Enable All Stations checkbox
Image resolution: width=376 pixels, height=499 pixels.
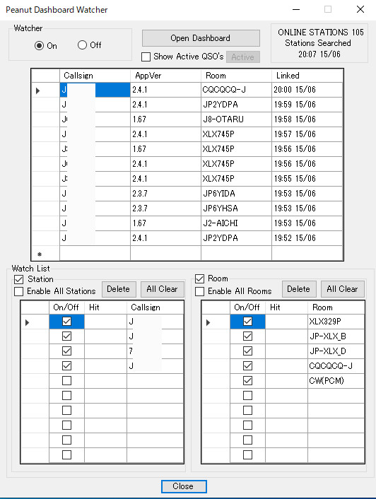coord(19,291)
